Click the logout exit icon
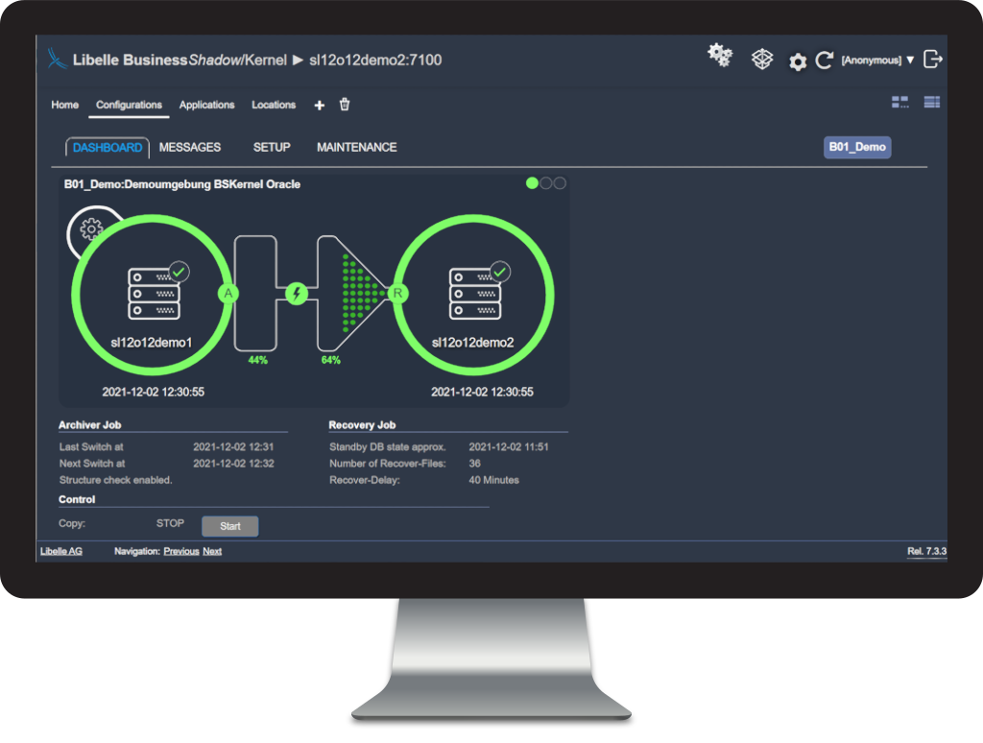The image size is (983, 743). point(933,60)
